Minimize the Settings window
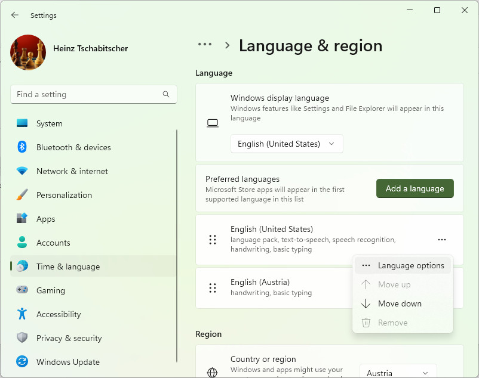 click(x=410, y=10)
